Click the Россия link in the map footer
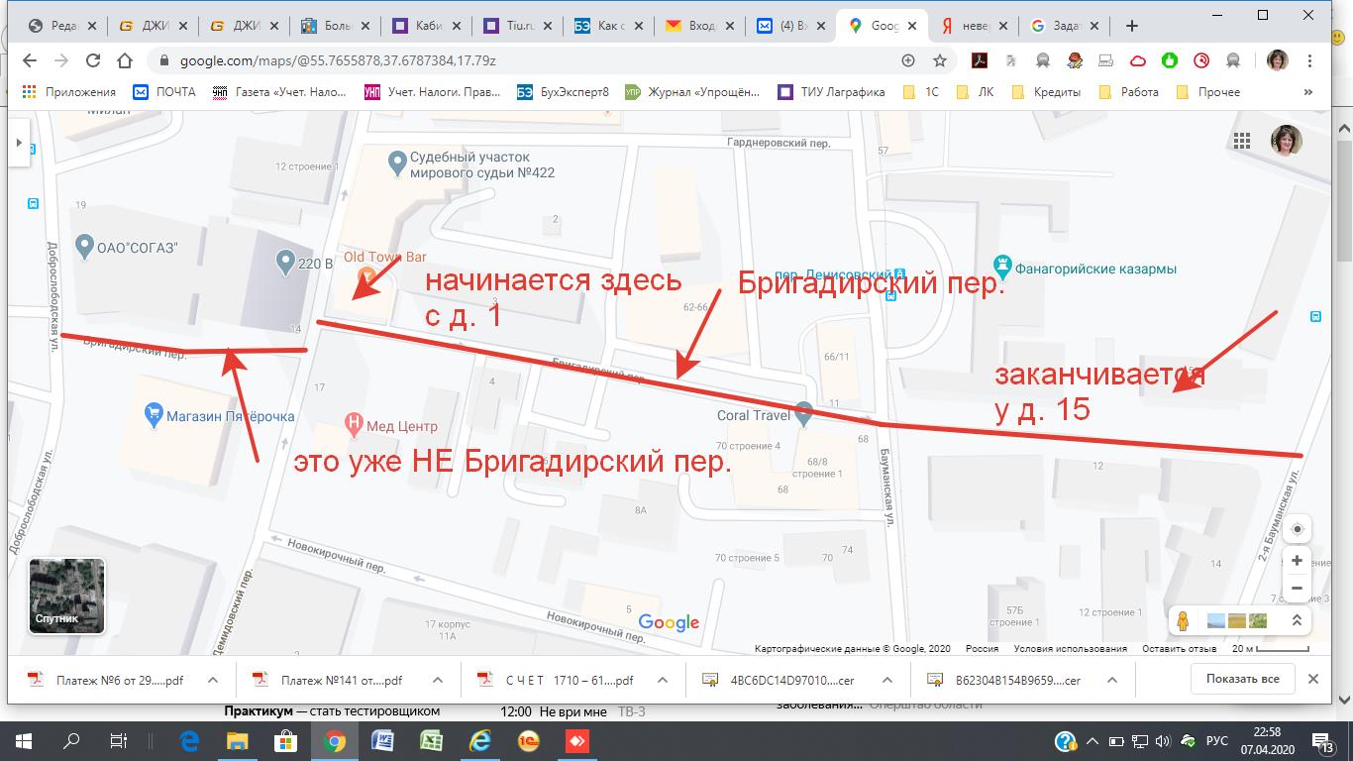 point(982,649)
